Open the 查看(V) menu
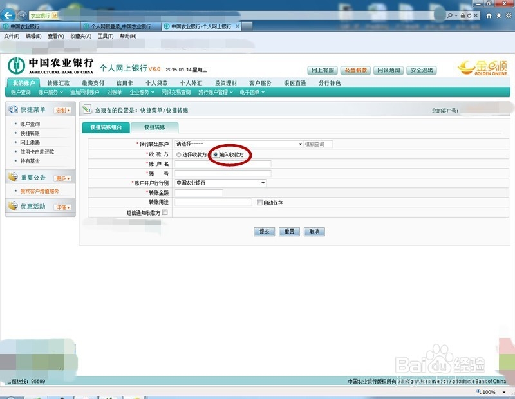 tap(56, 36)
